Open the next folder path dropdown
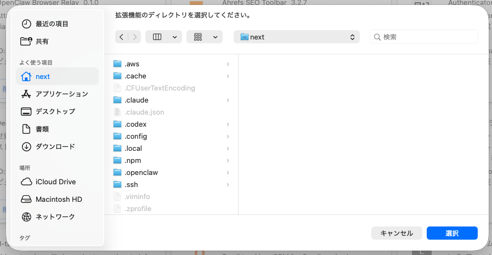 pos(297,37)
